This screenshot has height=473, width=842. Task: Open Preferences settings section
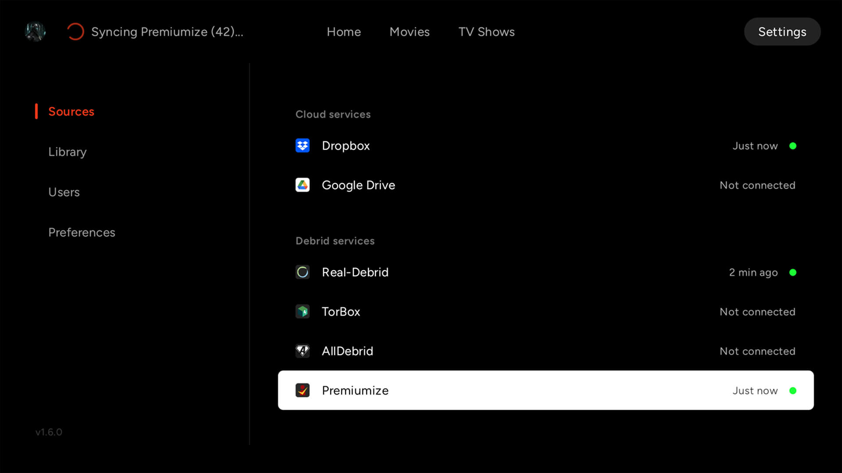point(82,232)
